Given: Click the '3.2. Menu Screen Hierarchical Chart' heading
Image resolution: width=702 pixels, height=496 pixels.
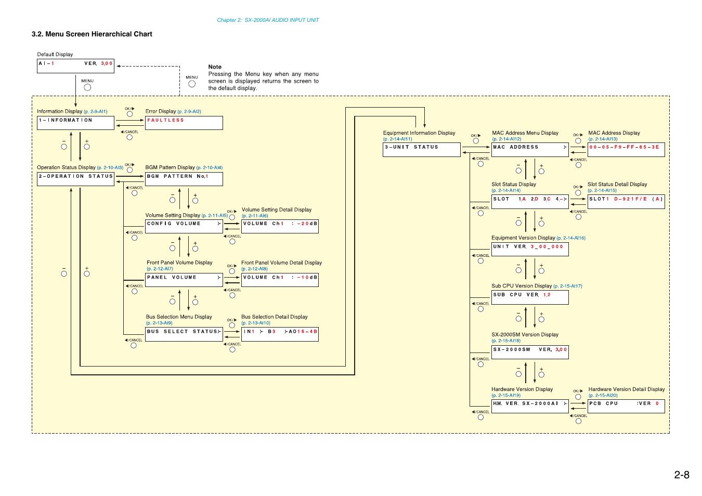Looking at the screenshot, I should coord(92,34).
